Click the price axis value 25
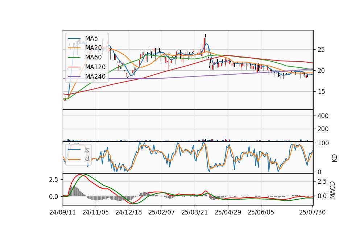348x250 pixels. (321, 50)
